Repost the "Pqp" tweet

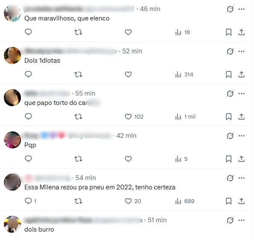click(78, 159)
